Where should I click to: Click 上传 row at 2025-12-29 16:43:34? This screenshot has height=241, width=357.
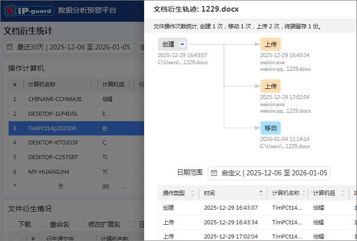[x=257, y=222]
